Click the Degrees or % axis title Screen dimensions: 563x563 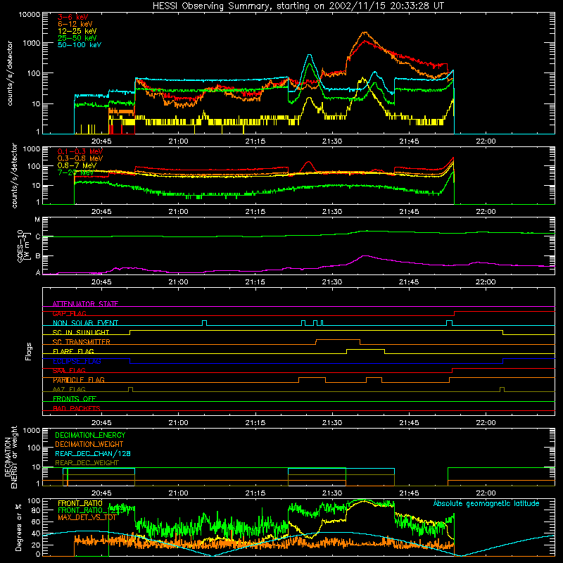pos(18,527)
